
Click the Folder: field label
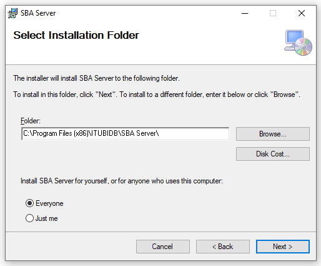pos(31,121)
